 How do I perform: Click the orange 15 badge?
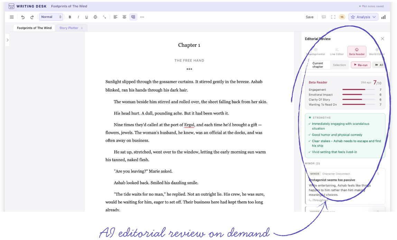(x=342, y=17)
